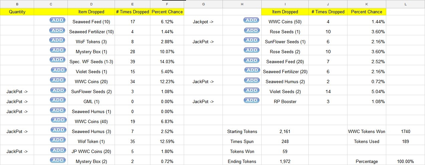Select the Ending Tokens value 1,972
Viewport: 425px width, 165px height.
tap(285, 161)
